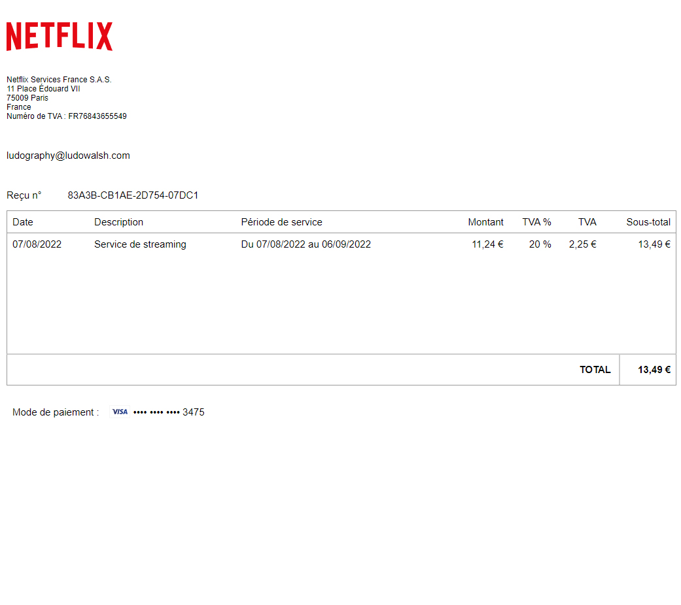
Task: Click the 'Montant' column header
Action: pyautogui.click(x=485, y=222)
